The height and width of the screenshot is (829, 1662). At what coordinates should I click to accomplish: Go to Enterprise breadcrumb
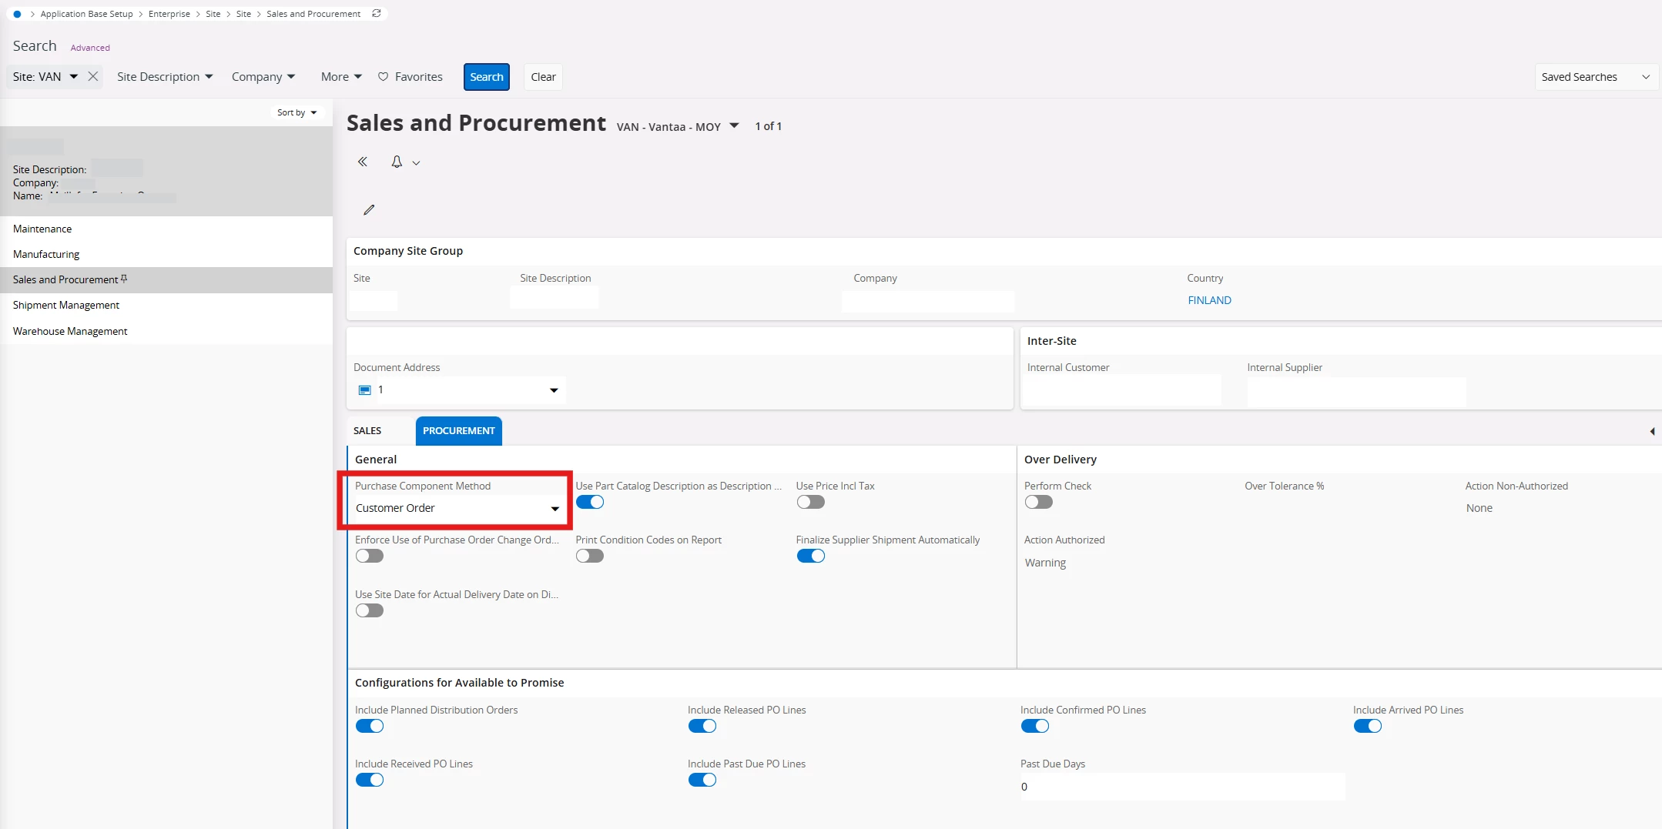pyautogui.click(x=169, y=14)
